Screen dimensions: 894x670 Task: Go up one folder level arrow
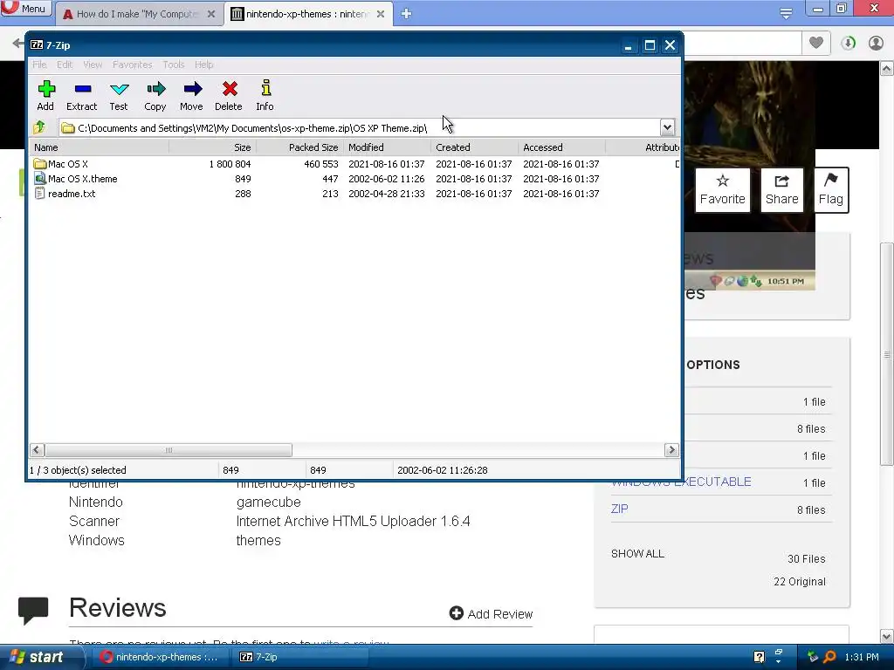coord(39,127)
